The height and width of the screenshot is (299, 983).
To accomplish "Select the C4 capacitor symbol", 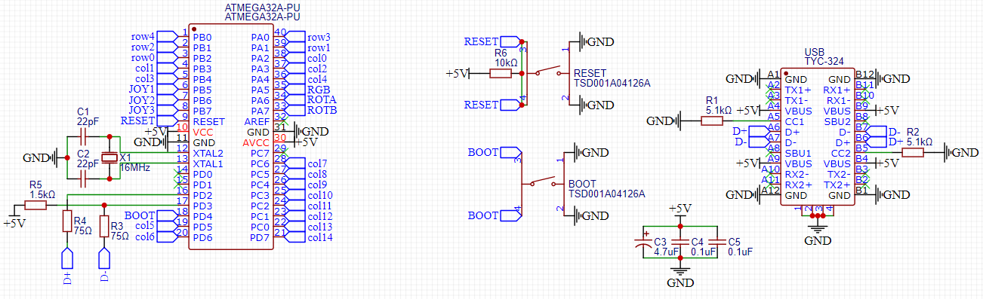I will click(x=680, y=243).
